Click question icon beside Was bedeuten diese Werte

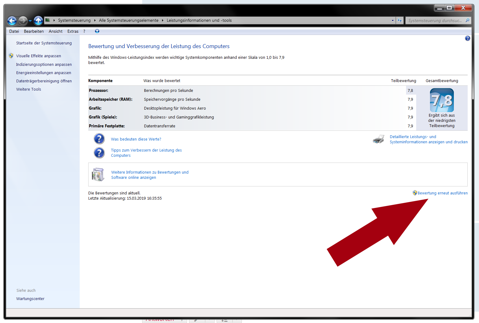(99, 139)
